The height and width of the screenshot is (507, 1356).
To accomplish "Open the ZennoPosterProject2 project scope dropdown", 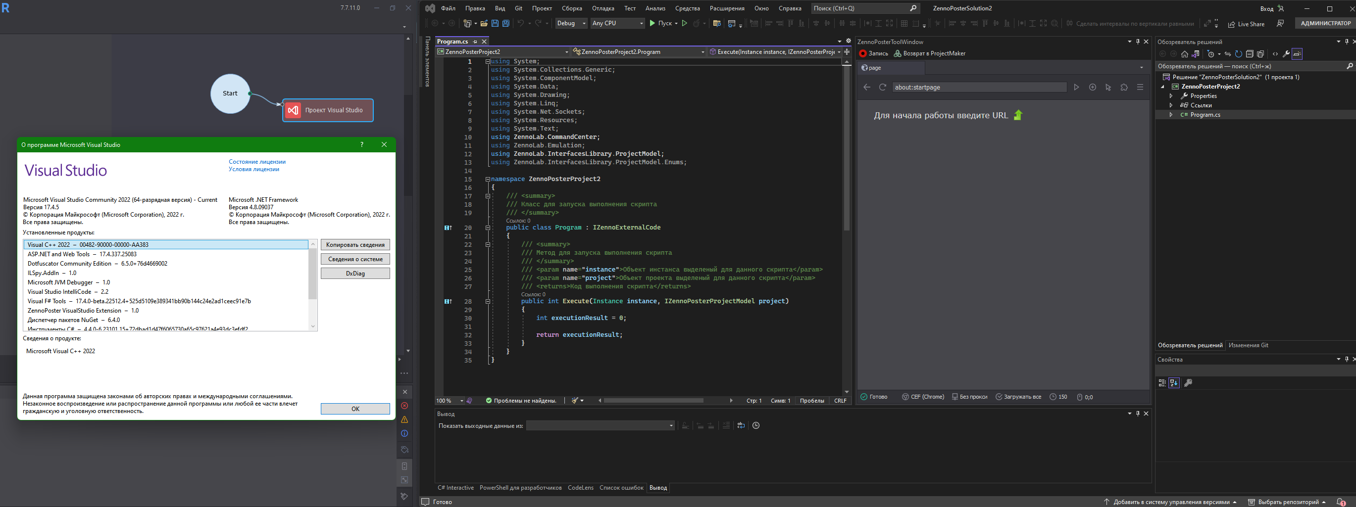I will click(502, 52).
